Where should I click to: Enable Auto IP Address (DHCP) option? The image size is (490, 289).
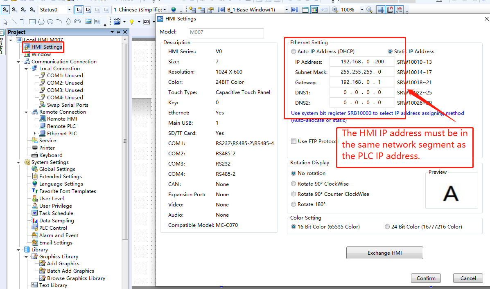294,52
